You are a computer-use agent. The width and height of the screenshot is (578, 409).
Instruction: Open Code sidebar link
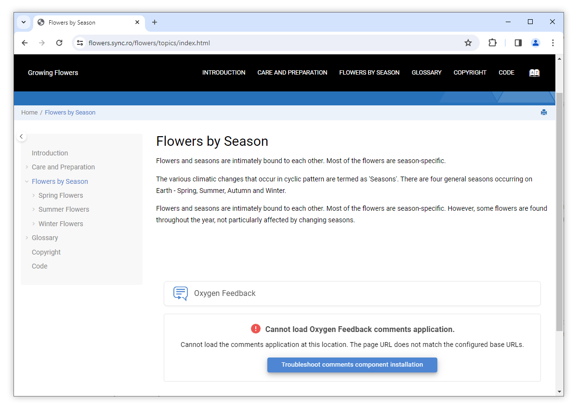[39, 266]
